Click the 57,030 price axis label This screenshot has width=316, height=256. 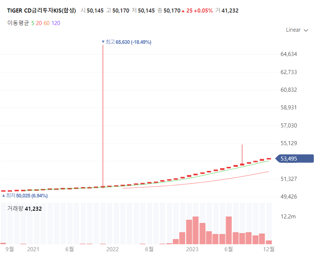[x=289, y=126]
